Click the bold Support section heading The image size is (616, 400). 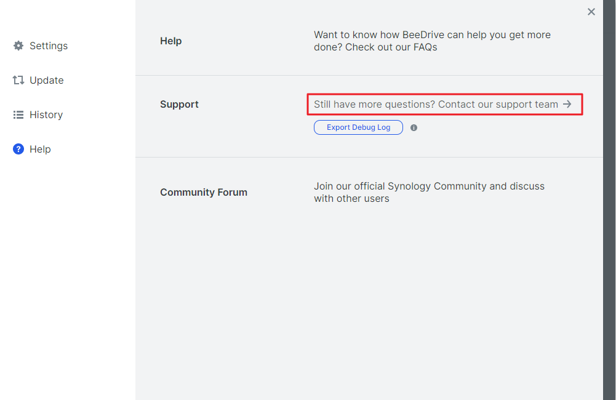click(179, 105)
